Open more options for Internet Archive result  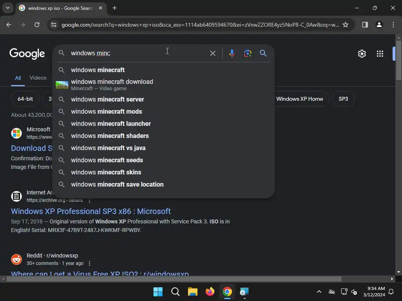click(x=90, y=200)
